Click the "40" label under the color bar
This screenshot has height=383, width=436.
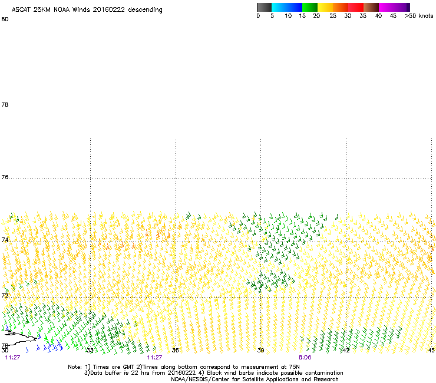(378, 16)
